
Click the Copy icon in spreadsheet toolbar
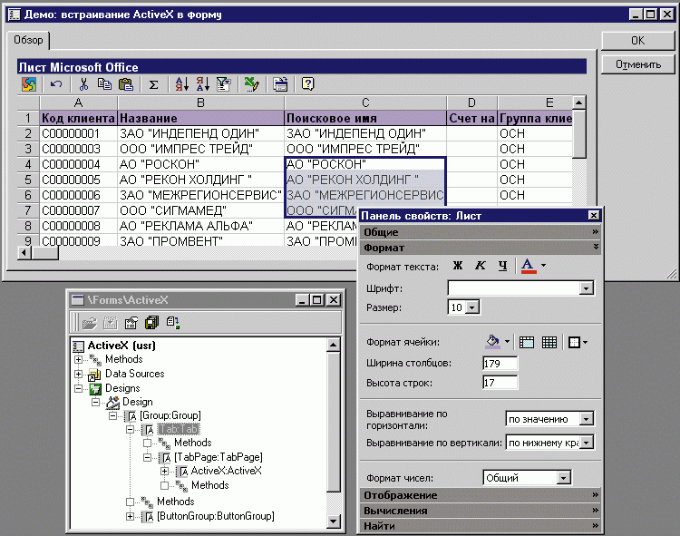tap(104, 84)
